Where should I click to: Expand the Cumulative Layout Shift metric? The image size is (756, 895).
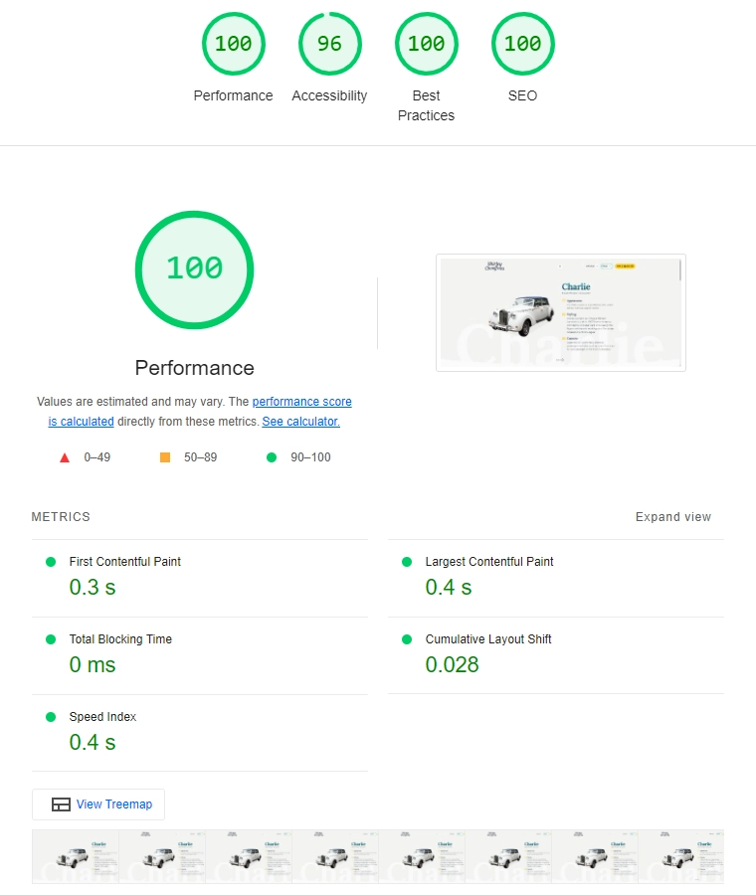pos(487,639)
